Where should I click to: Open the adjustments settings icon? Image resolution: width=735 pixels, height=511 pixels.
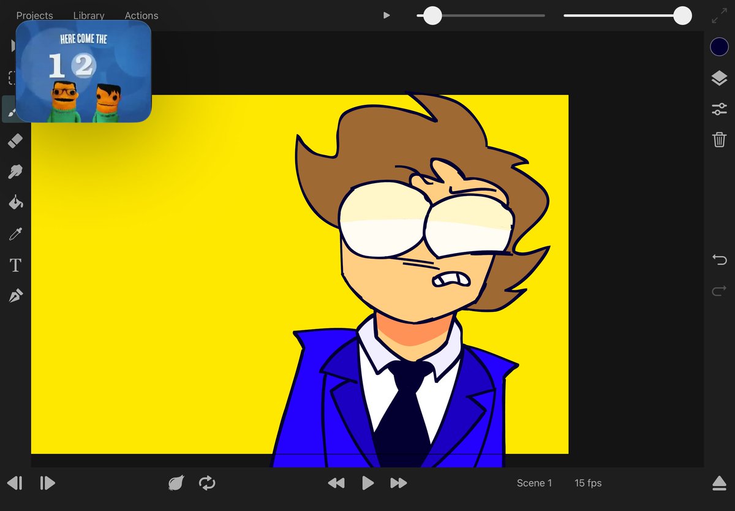[x=719, y=109]
